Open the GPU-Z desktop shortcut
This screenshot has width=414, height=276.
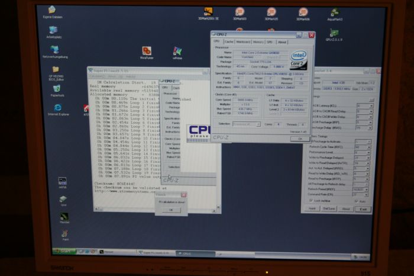(334, 34)
